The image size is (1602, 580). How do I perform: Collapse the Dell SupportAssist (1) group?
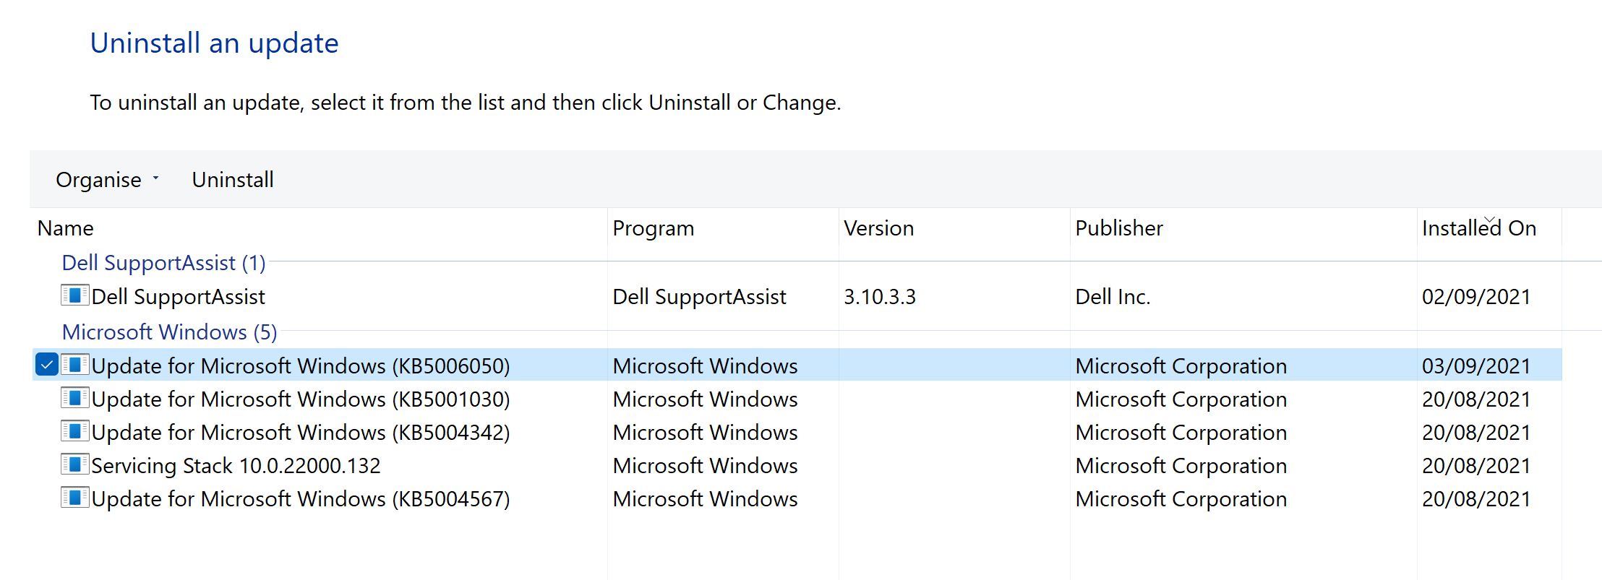(x=163, y=263)
